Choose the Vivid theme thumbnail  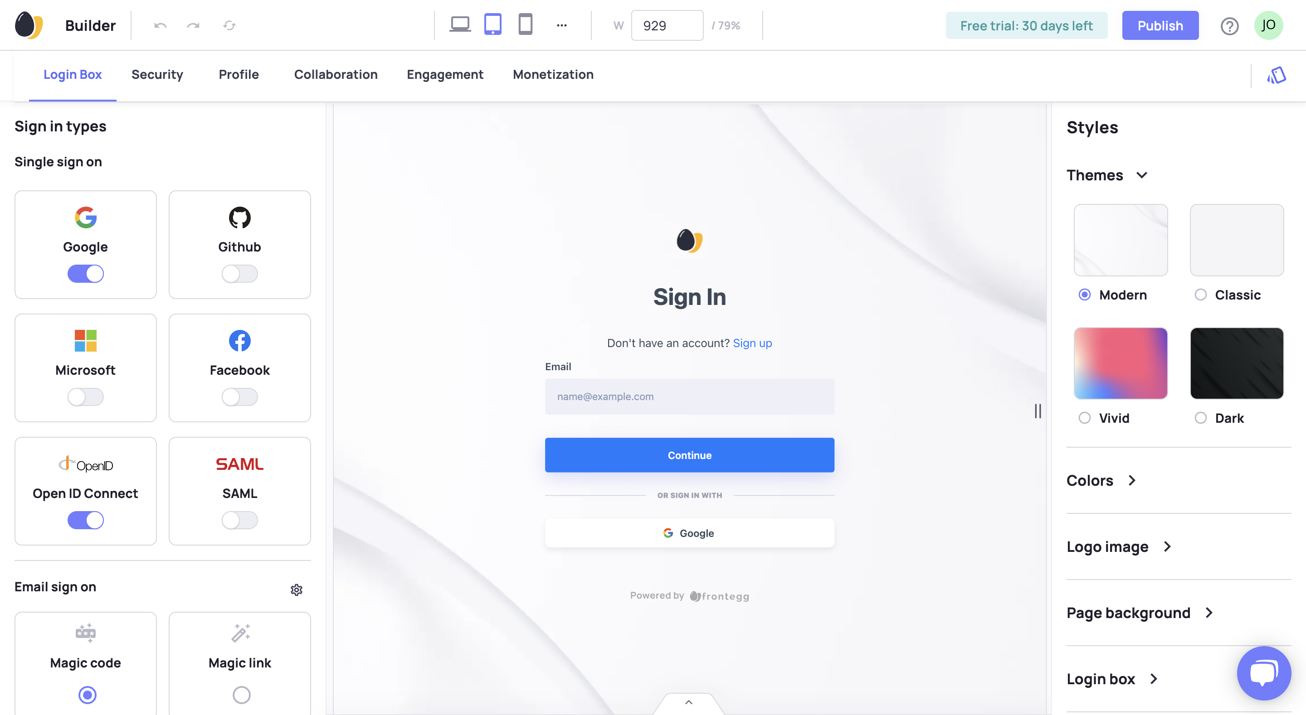pyautogui.click(x=1121, y=363)
